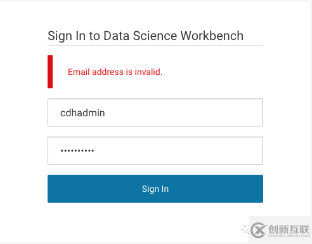Click the faint chat bubble icon near watermark
Viewport: 312px width, 244px height.
pos(245,229)
